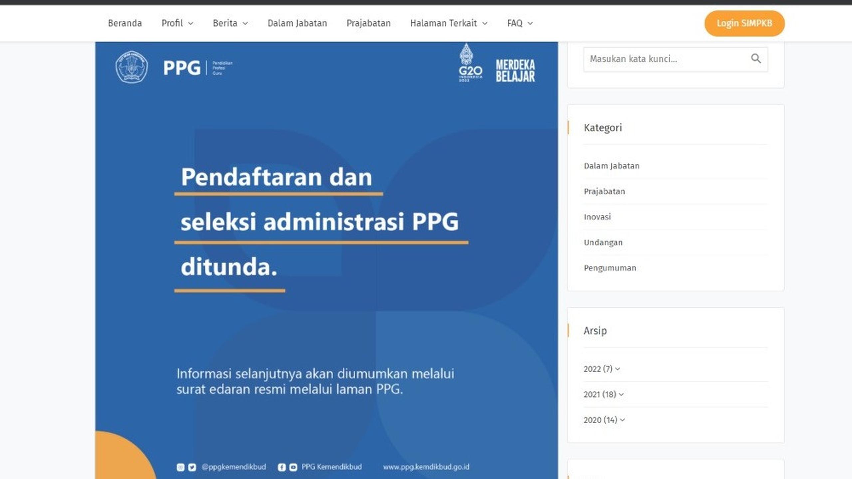Open the Berita dropdown menu
The image size is (852, 479).
tap(230, 23)
